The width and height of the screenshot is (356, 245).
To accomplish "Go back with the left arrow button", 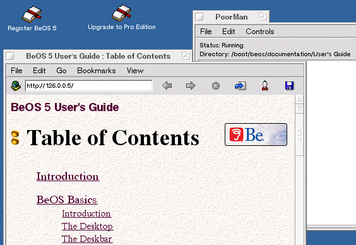I will (x=167, y=86).
